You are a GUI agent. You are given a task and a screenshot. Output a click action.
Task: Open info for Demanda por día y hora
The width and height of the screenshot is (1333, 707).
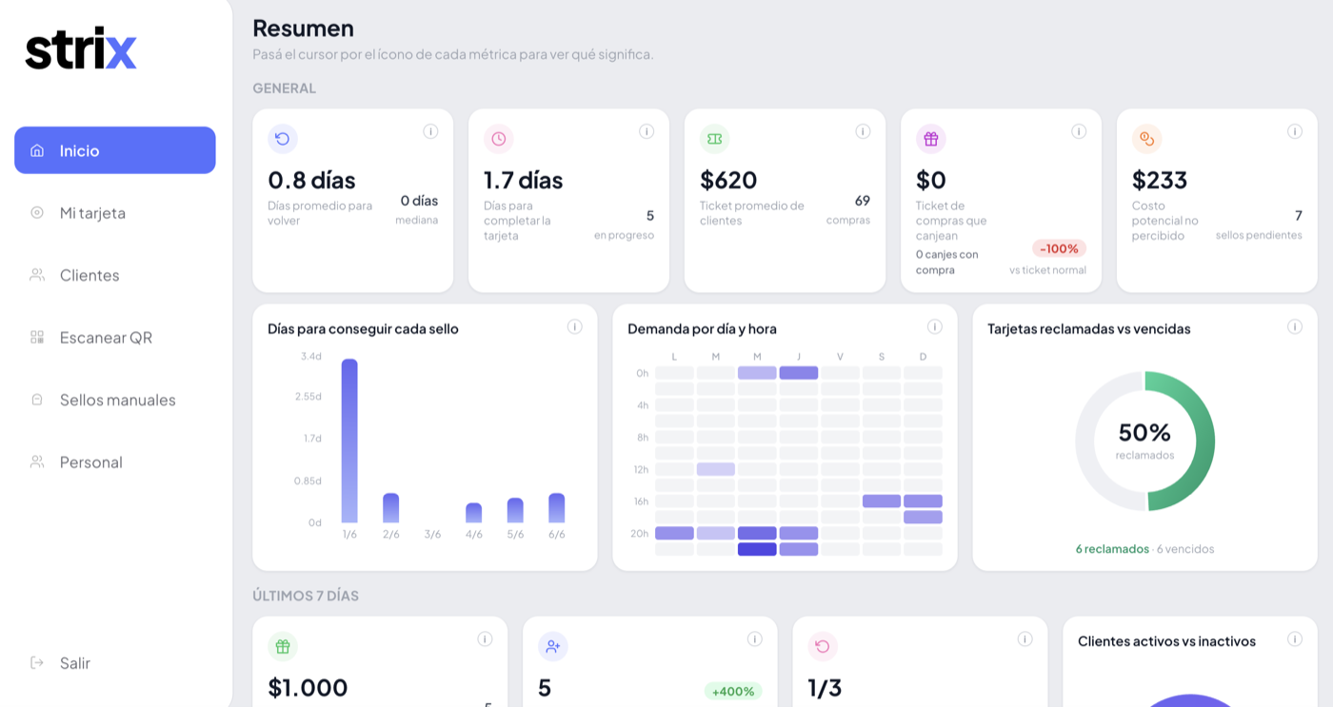(x=935, y=326)
